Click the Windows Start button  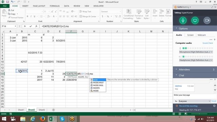pos(4,119)
